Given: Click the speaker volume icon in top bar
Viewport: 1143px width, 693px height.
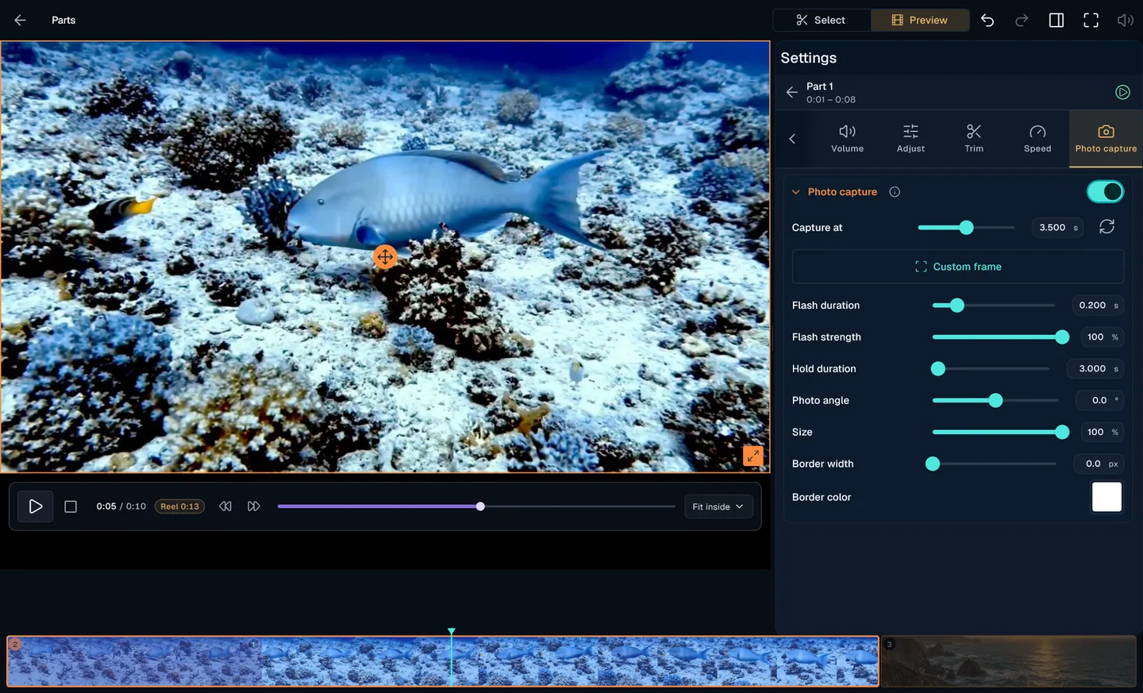Looking at the screenshot, I should click(x=1126, y=20).
